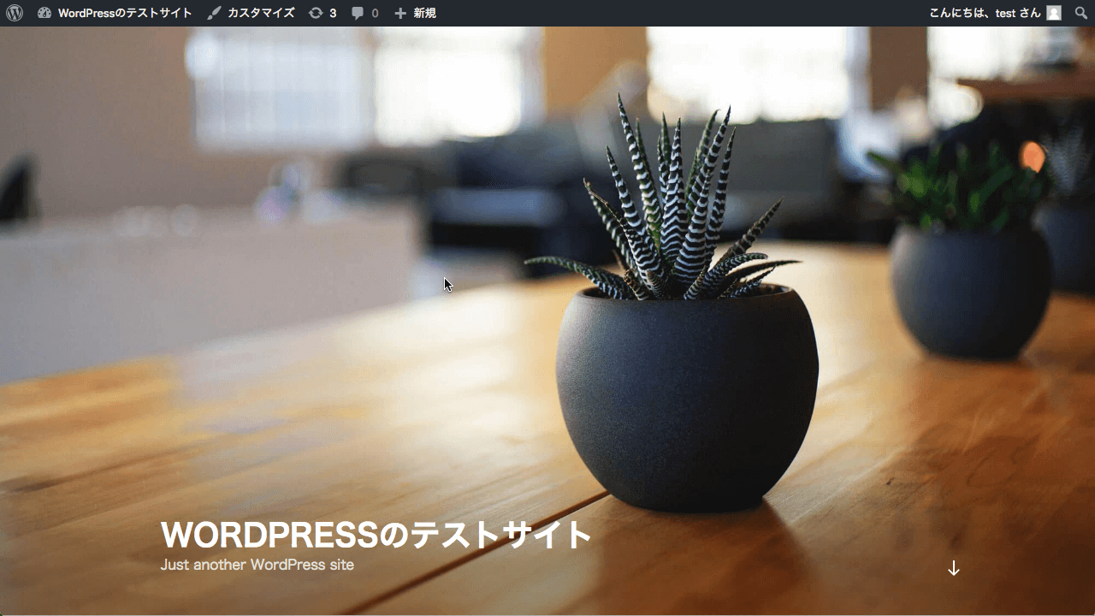1095x616 pixels.
Task: Click the 新規 new content item
Action: pyautogui.click(x=415, y=13)
